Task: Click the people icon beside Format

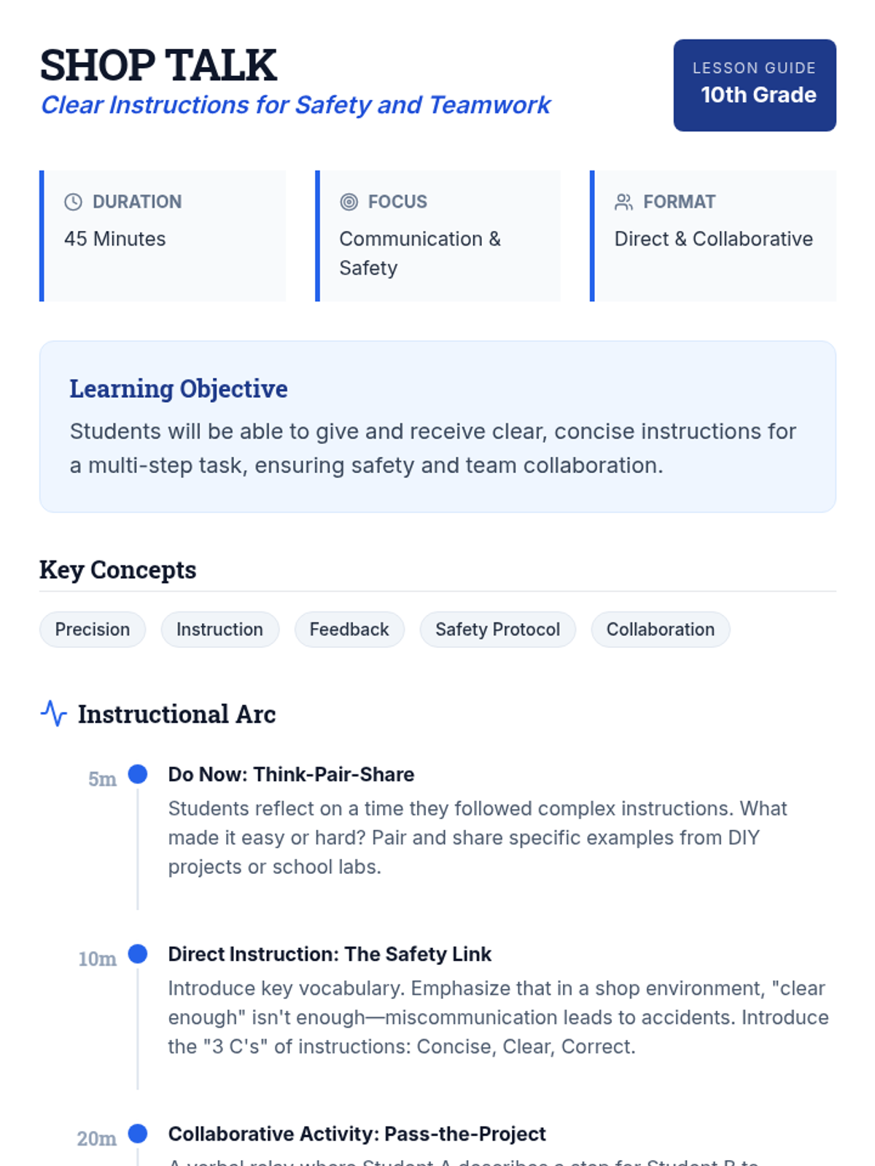Action: (623, 202)
